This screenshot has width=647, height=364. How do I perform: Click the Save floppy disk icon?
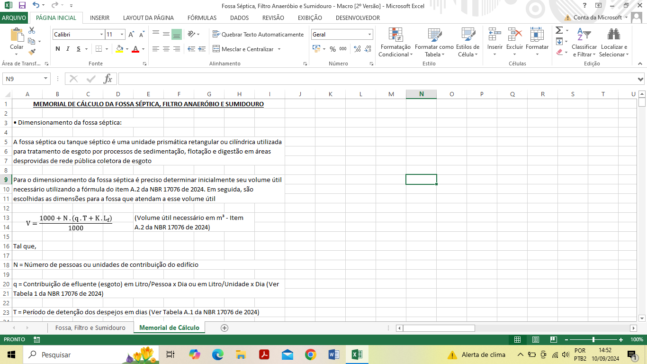[x=22, y=5]
